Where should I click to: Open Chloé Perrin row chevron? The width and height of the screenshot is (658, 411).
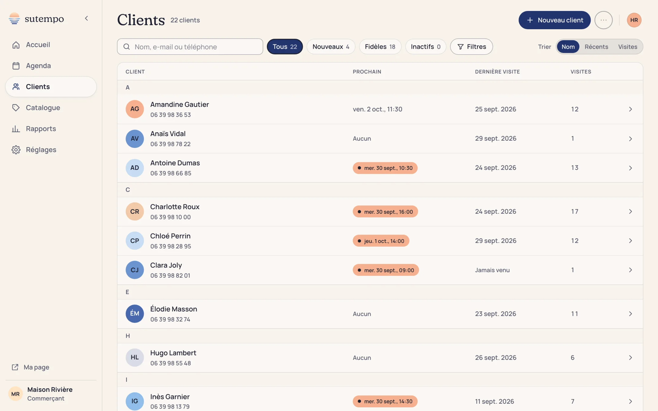tap(630, 241)
